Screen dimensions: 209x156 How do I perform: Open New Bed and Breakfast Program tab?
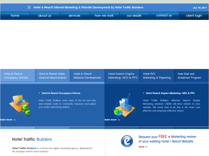[x=191, y=76]
